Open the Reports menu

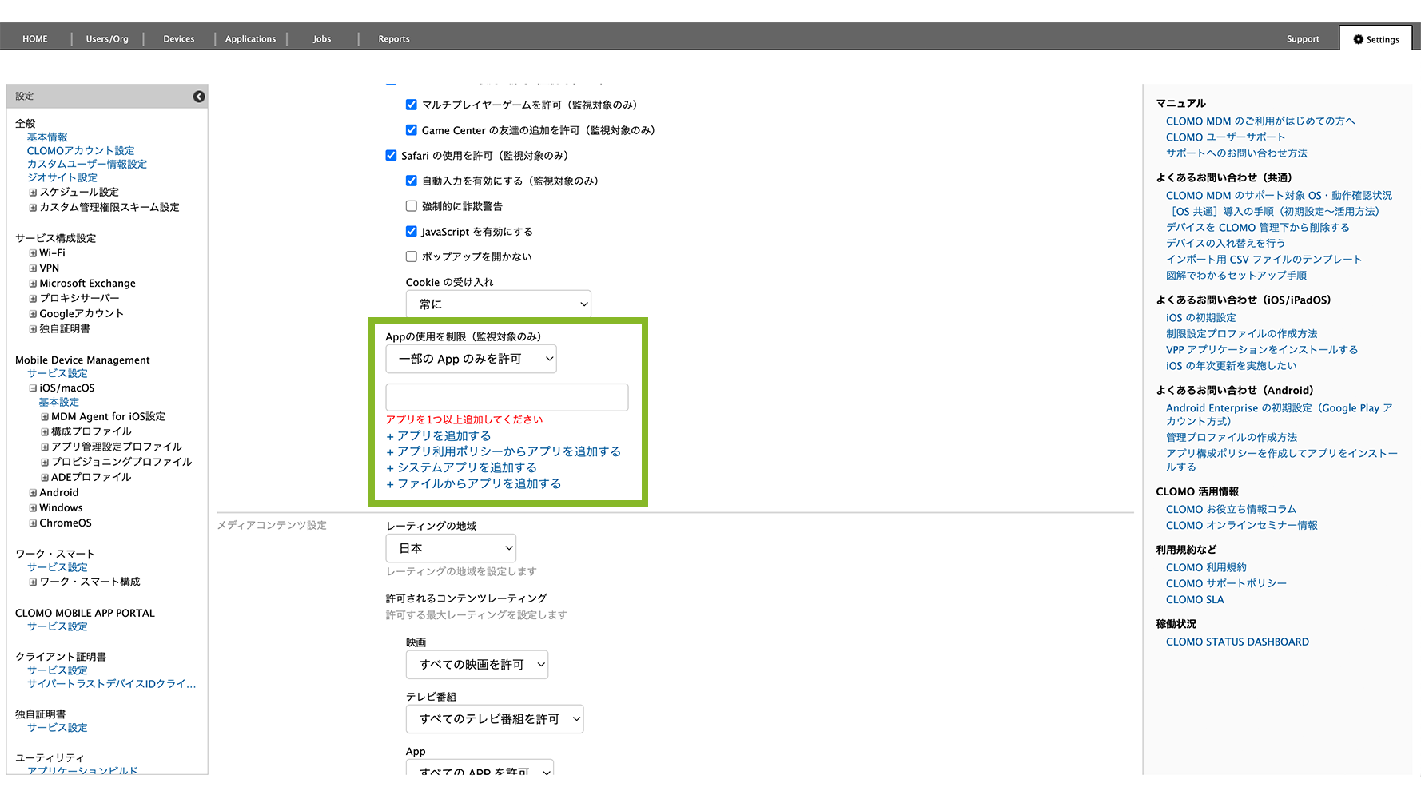click(x=393, y=39)
